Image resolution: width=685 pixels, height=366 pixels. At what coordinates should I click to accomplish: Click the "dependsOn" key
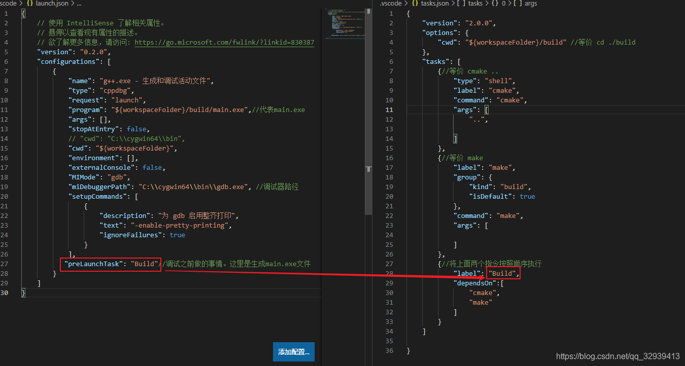pyautogui.click(x=475, y=283)
